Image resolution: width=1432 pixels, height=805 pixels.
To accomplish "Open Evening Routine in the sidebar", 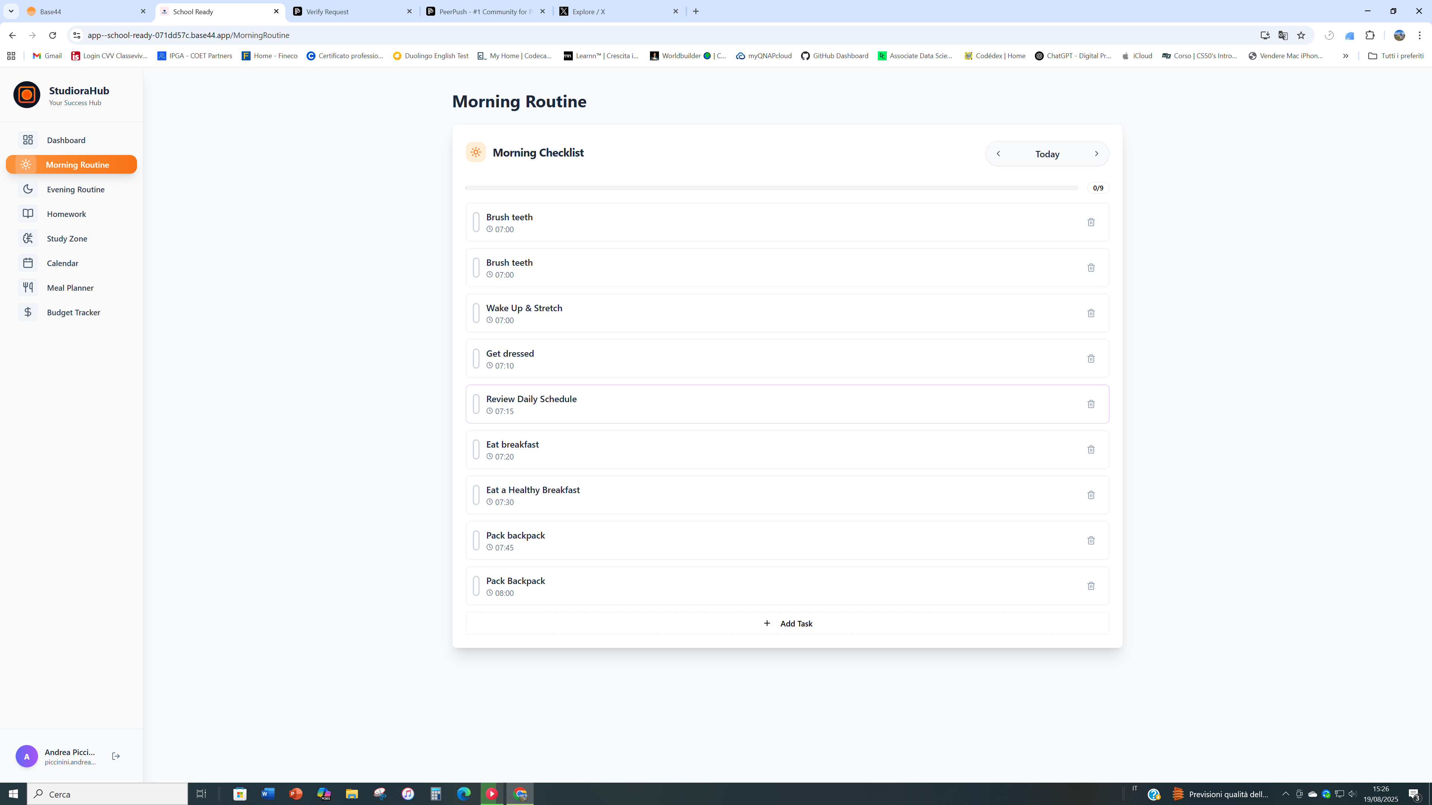I will pyautogui.click(x=71, y=189).
